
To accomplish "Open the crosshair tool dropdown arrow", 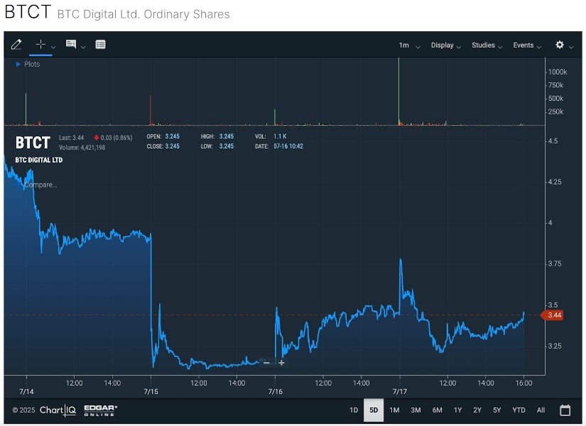I will click(53, 47).
